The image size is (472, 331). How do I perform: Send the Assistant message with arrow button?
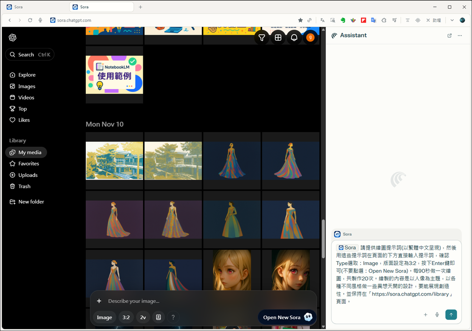451,314
